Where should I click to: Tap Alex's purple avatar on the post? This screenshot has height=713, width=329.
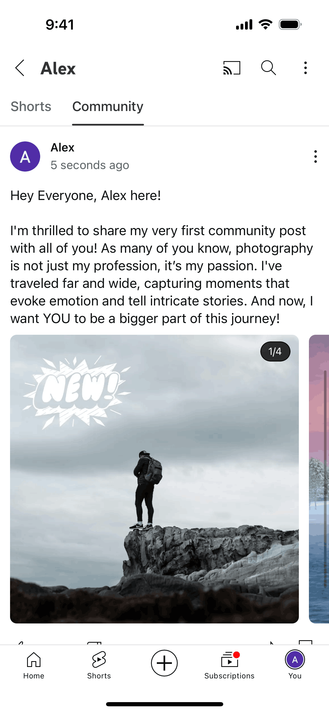(25, 156)
